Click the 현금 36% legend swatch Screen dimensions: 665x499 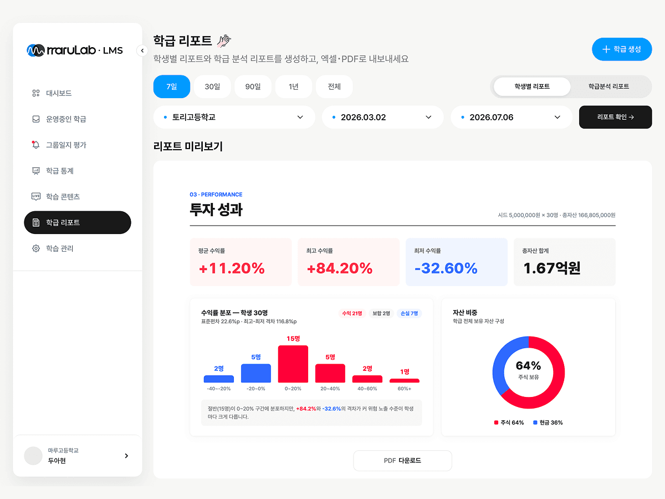coord(535,422)
